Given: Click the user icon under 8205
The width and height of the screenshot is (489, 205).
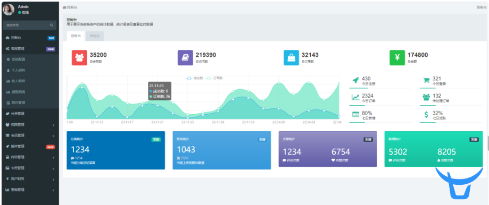Looking at the screenshot, I should pyautogui.click(x=439, y=160).
